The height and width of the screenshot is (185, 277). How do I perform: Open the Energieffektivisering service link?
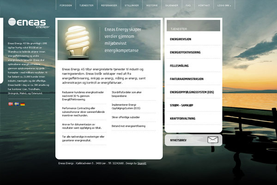(x=185, y=52)
